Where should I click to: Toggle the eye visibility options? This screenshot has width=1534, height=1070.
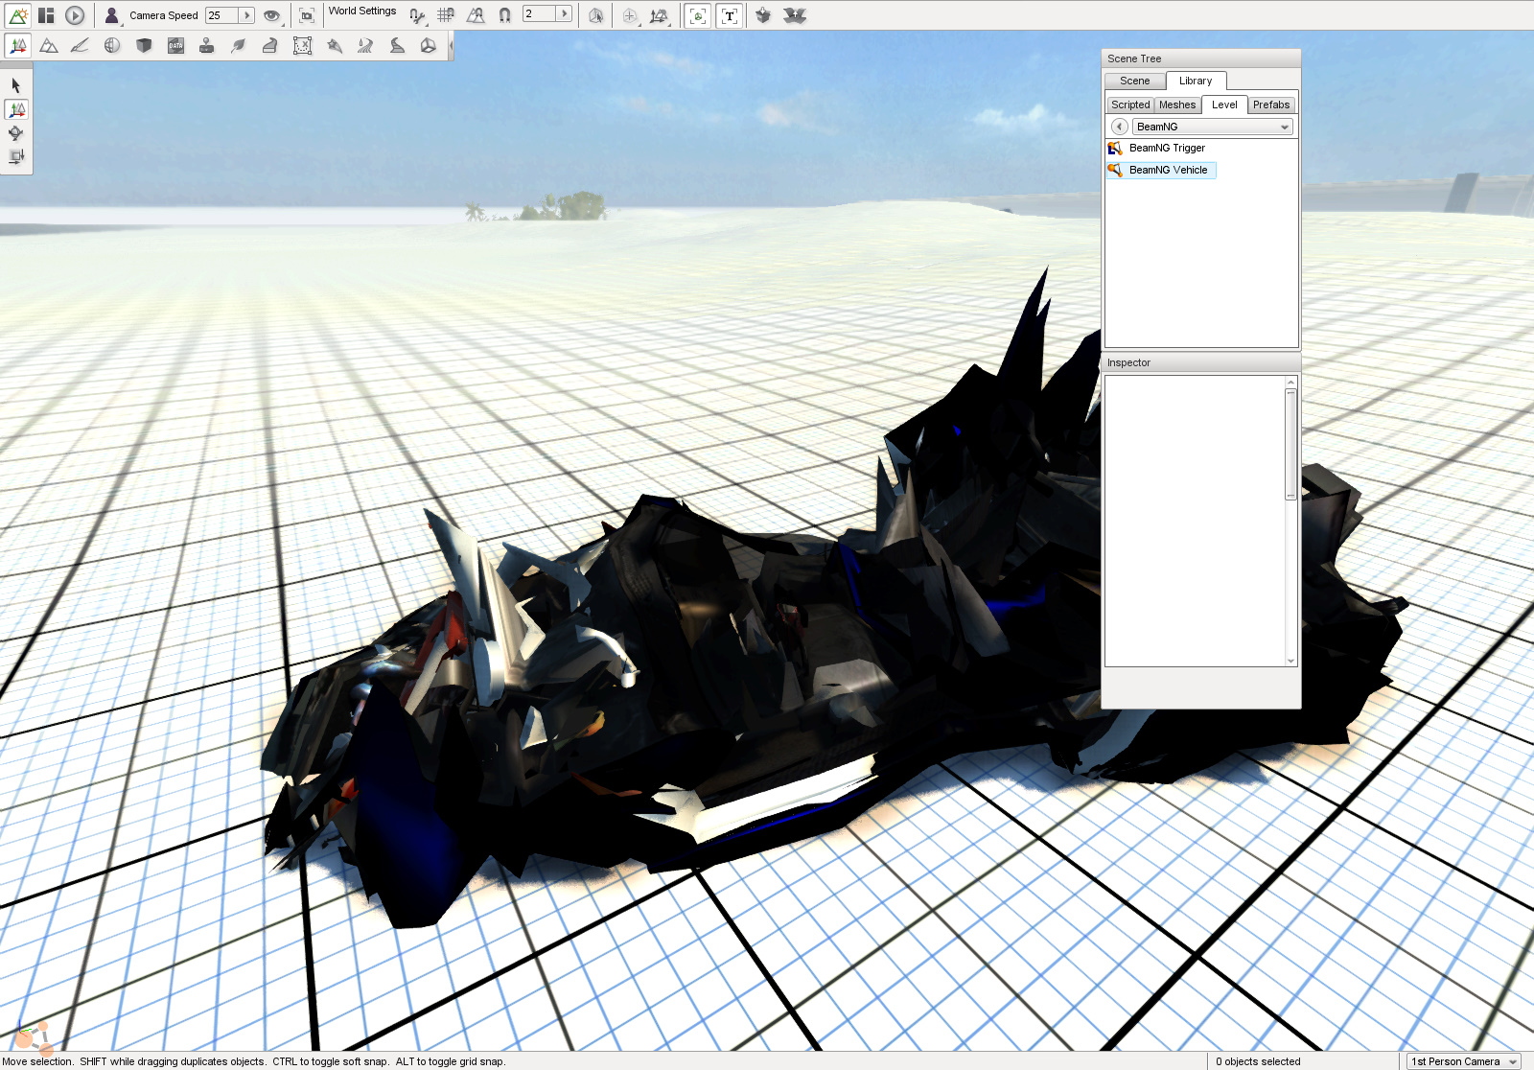tap(272, 15)
